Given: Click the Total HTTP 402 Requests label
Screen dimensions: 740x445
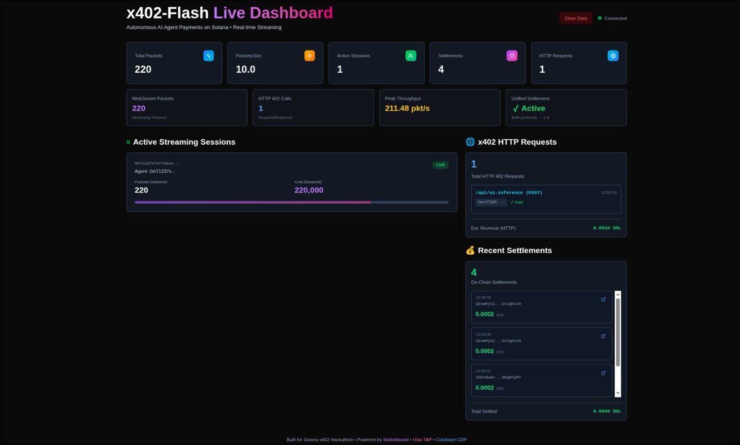Looking at the screenshot, I should pos(498,176).
